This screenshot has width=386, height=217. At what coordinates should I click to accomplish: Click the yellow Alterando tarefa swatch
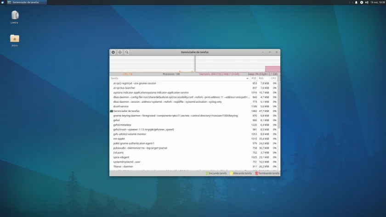[x=232, y=173]
